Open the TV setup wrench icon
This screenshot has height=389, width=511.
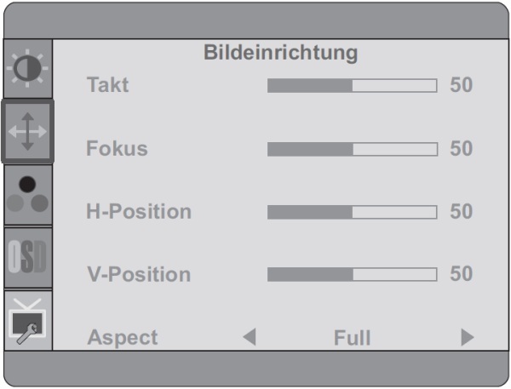coord(28,321)
